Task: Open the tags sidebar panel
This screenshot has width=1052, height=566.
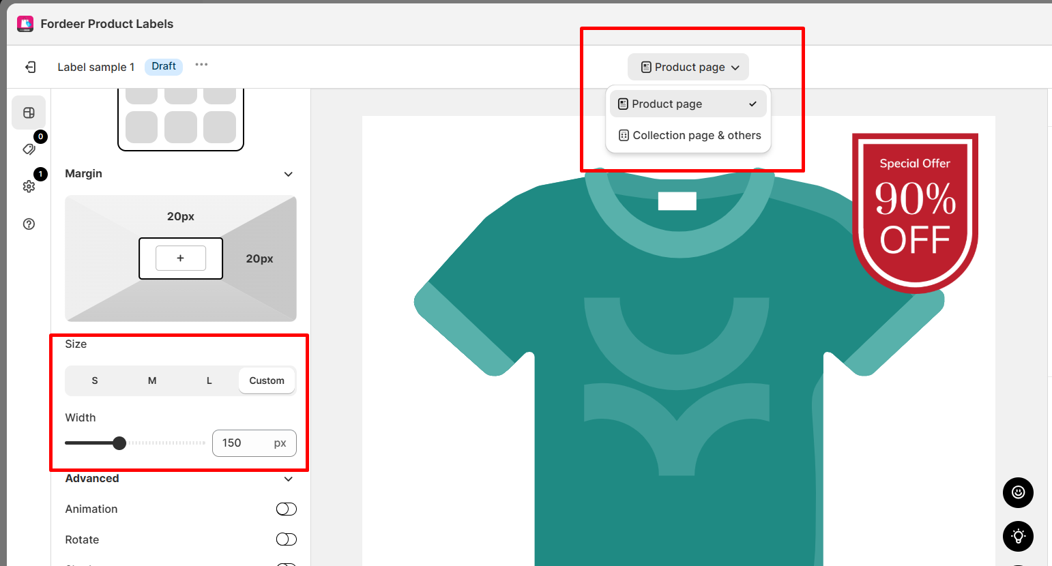Action: [29, 149]
